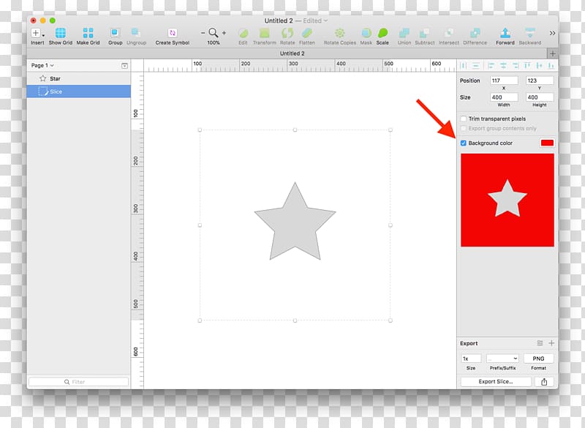Click the Position X field
Image resolution: width=585 pixels, height=428 pixels.
(x=504, y=80)
